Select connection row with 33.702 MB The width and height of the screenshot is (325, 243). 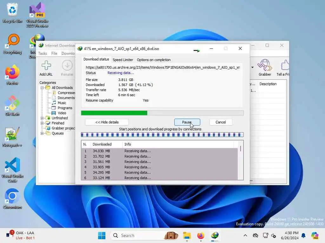tap(159, 156)
